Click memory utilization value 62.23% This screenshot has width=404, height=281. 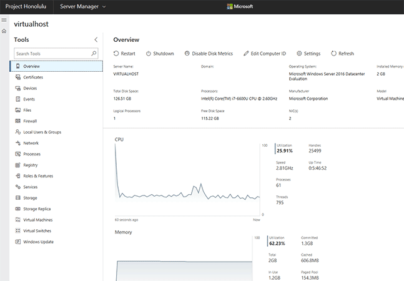(x=277, y=244)
